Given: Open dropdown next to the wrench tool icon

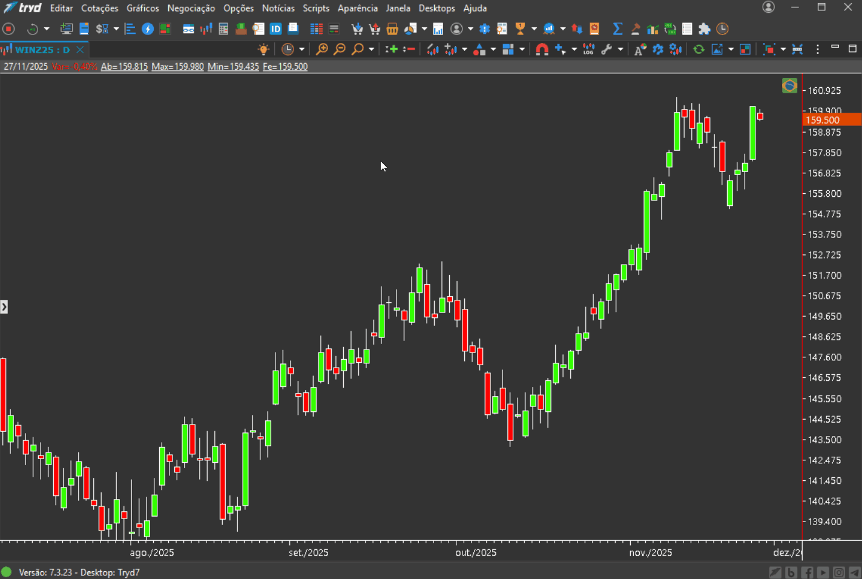Looking at the screenshot, I should coord(620,49).
